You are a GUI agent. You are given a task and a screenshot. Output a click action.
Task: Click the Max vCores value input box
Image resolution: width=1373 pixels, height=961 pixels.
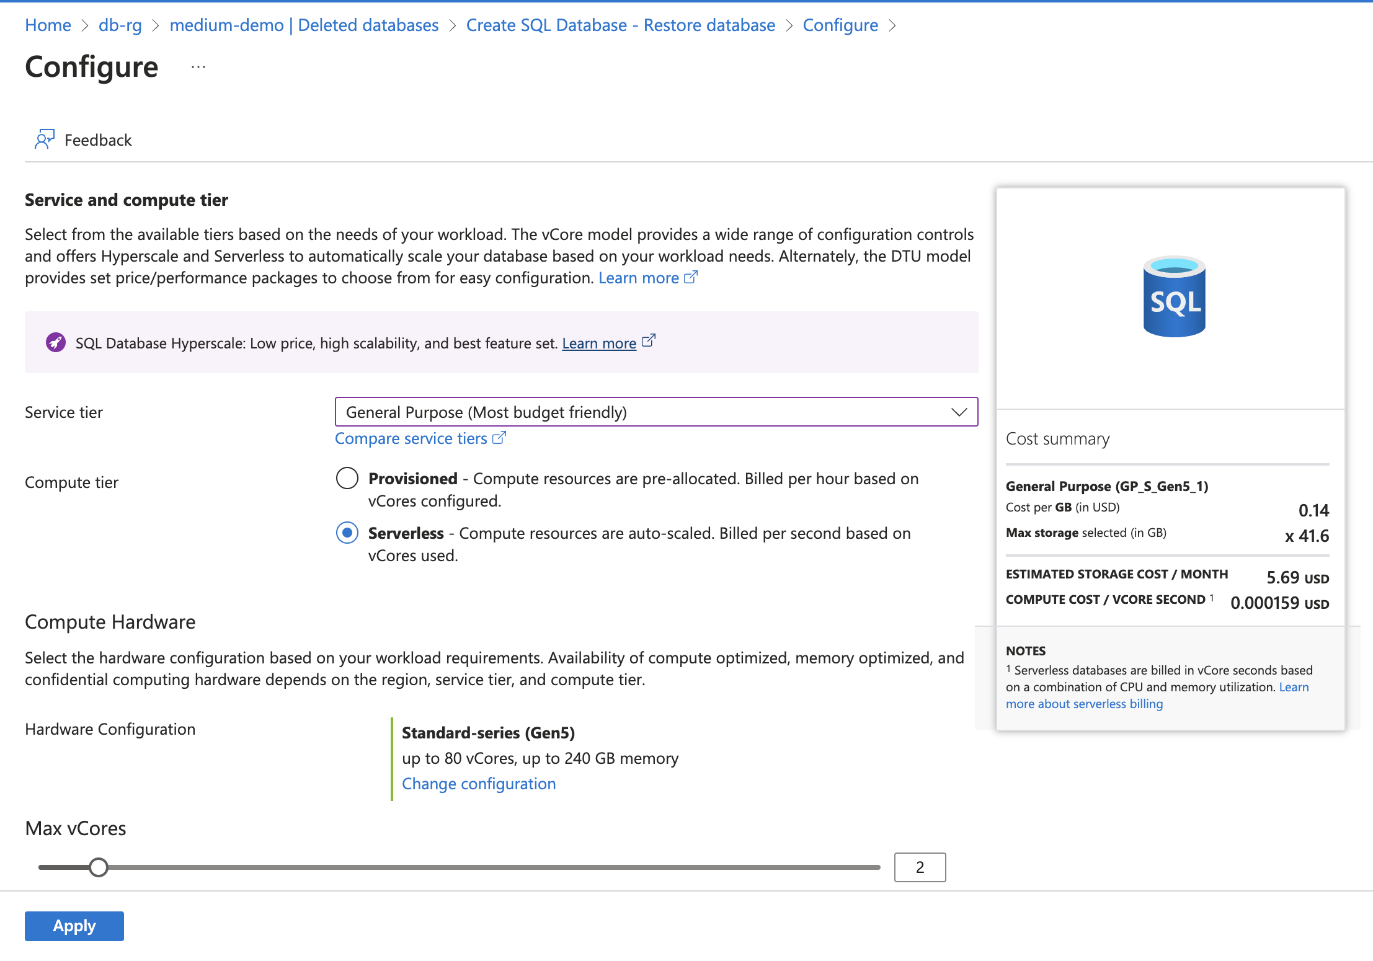(920, 867)
